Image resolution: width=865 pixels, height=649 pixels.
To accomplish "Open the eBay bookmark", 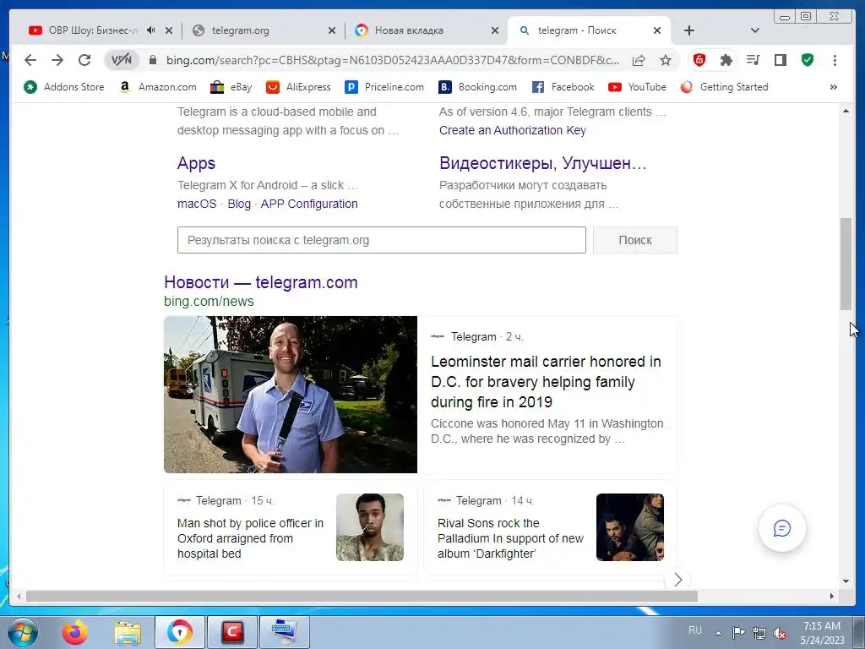I will 231,87.
